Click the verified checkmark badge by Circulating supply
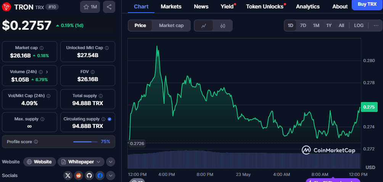383x182 pixels. (109, 119)
